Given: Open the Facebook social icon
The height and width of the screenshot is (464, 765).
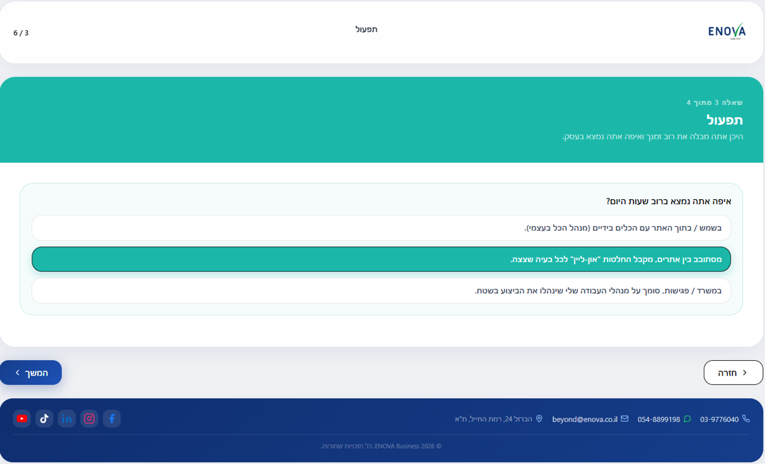Looking at the screenshot, I should pyautogui.click(x=112, y=419).
